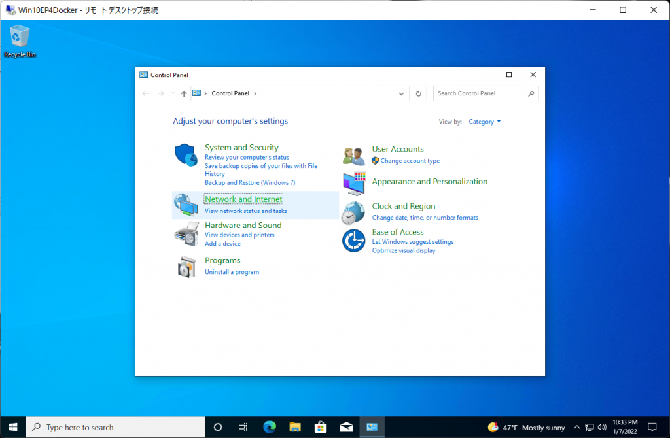670x438 pixels.
Task: Open Ease of Access category
Action: point(398,232)
